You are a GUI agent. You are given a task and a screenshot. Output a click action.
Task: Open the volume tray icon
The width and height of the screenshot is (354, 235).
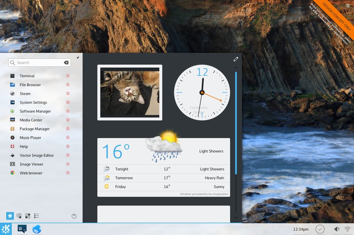(336, 229)
